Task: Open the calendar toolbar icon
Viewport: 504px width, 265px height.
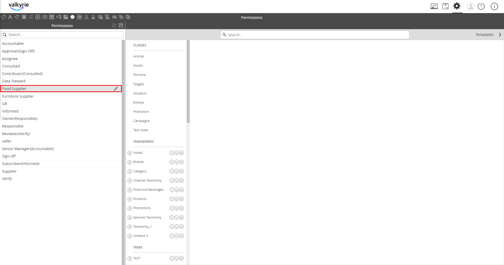Action: pyautogui.click(x=24, y=17)
